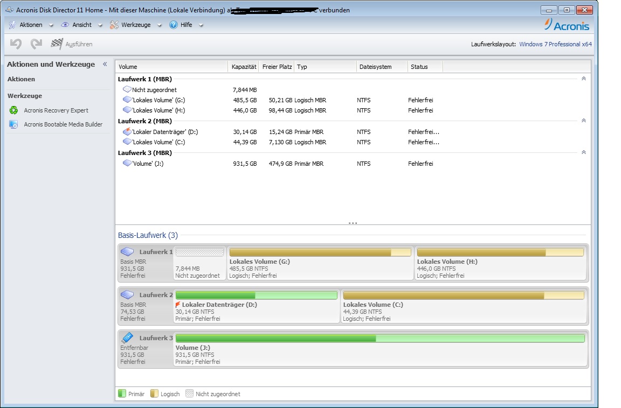The image size is (621, 408).
Task: Click the yellow Logisch legend swatch
Action: point(155,393)
